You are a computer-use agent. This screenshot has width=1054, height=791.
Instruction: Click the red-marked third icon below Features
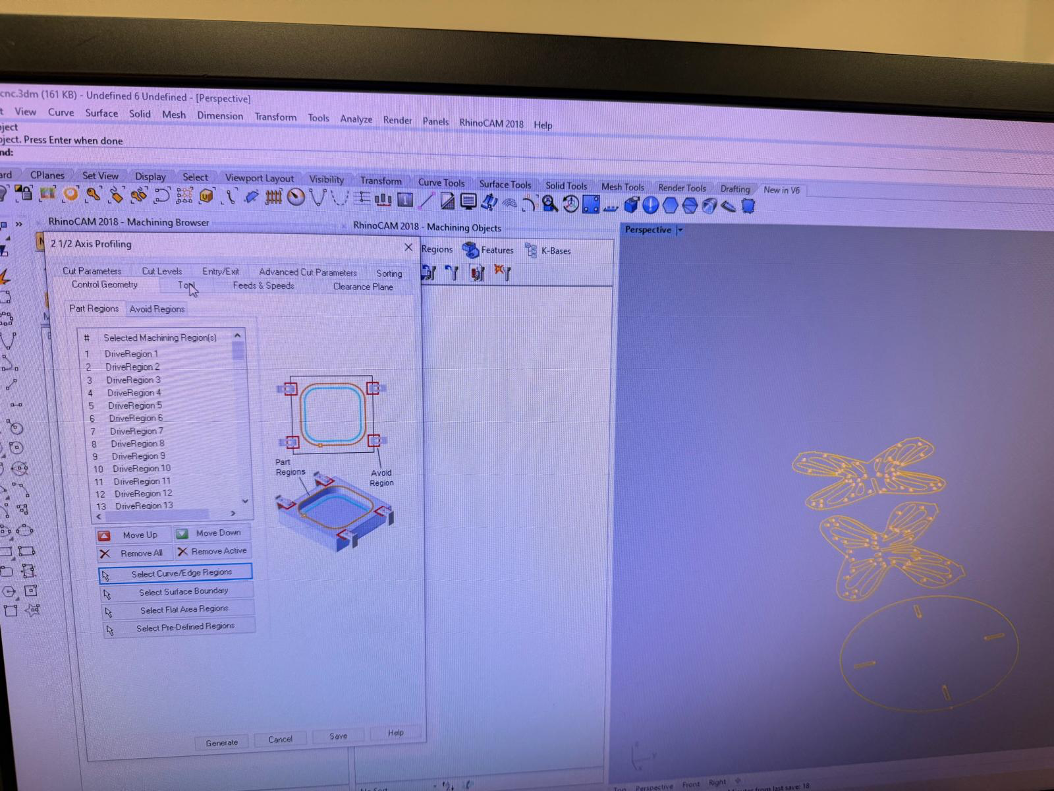point(478,273)
